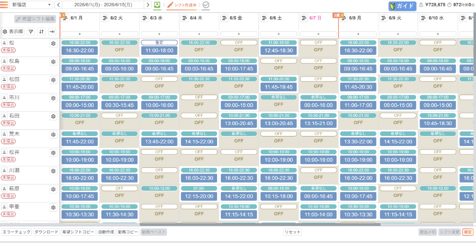Click the filter funnel icon

(x=31, y=31)
